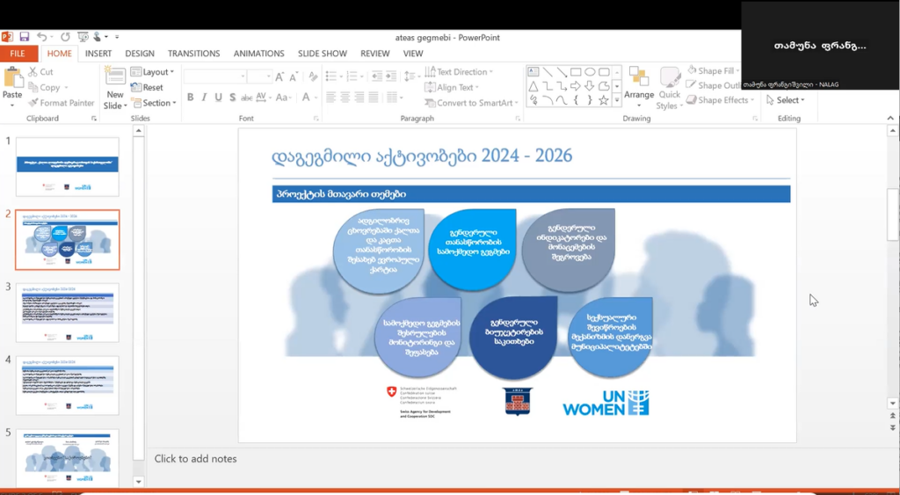Click the Save icon in quick access toolbar
This screenshot has width=900, height=495.
pyautogui.click(x=25, y=37)
